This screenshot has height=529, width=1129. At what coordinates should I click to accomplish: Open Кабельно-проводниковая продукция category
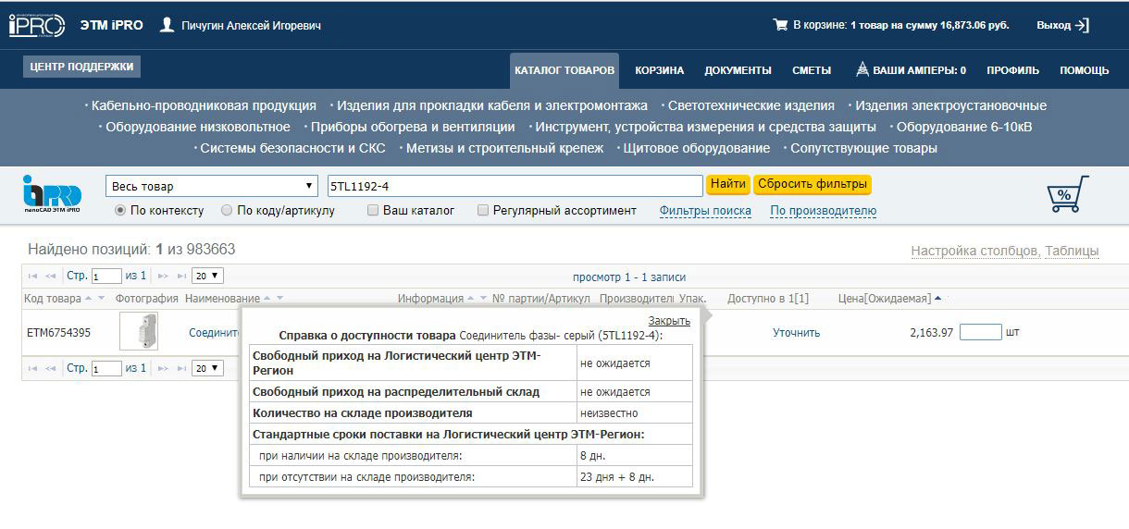(204, 105)
